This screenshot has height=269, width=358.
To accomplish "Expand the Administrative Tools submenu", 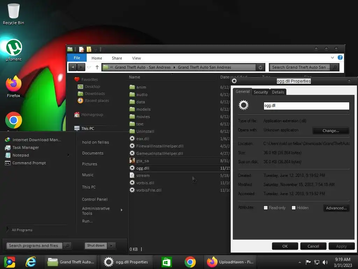I will pyautogui.click(x=122, y=210).
